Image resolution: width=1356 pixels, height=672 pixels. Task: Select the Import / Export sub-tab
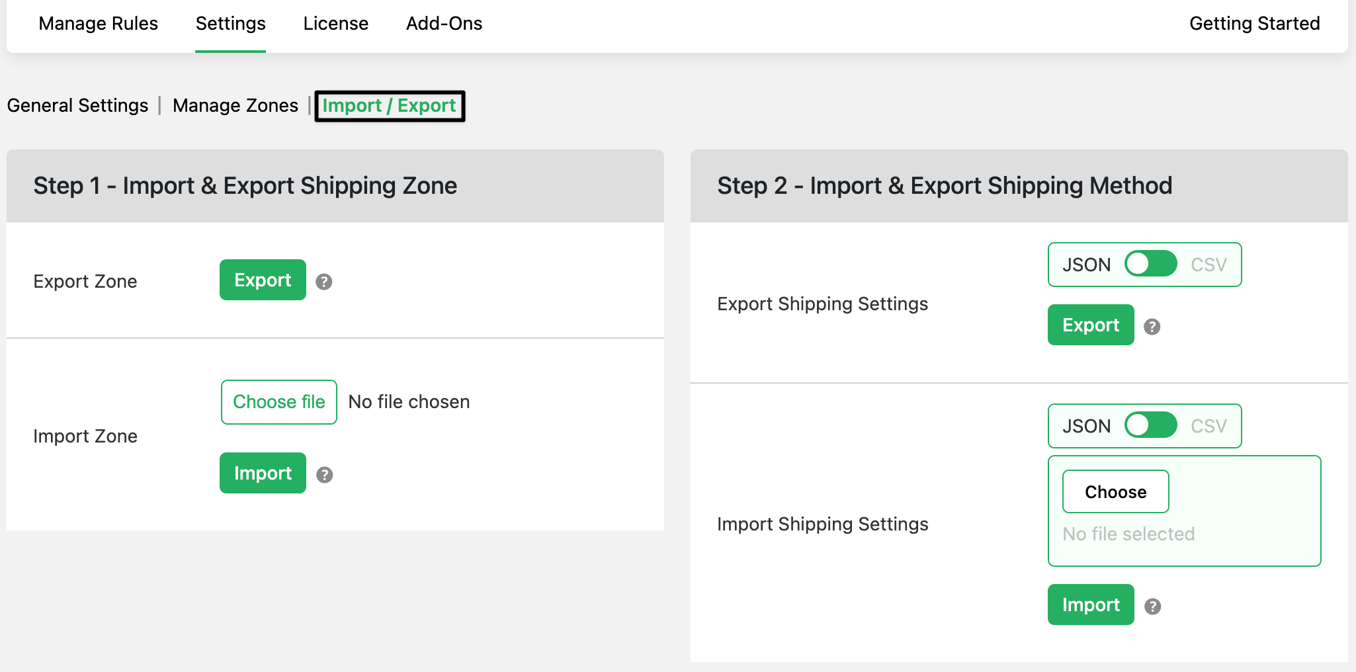point(389,106)
